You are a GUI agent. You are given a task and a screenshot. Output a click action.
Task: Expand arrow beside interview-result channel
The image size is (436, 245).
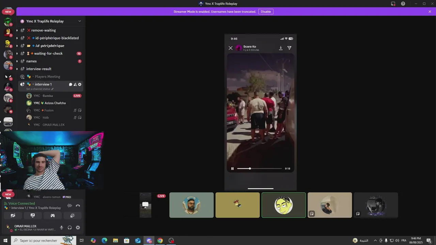[17, 69]
